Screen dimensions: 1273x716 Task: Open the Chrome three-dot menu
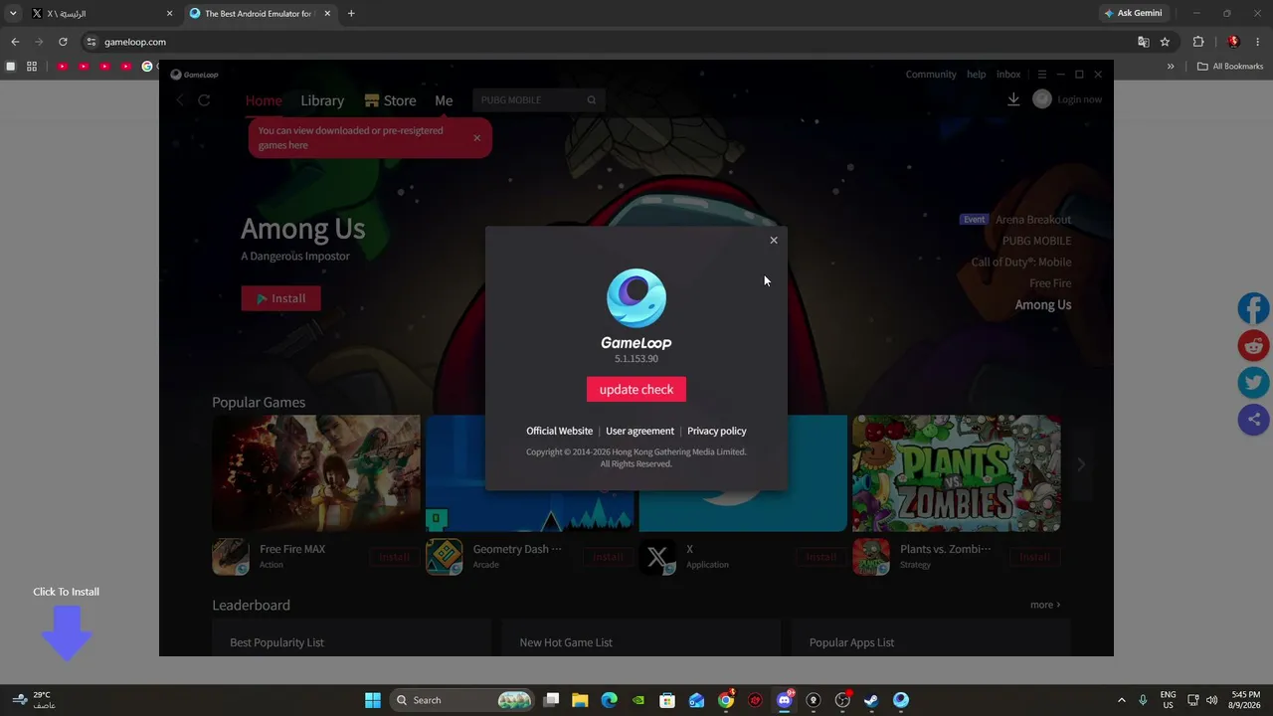(x=1258, y=42)
